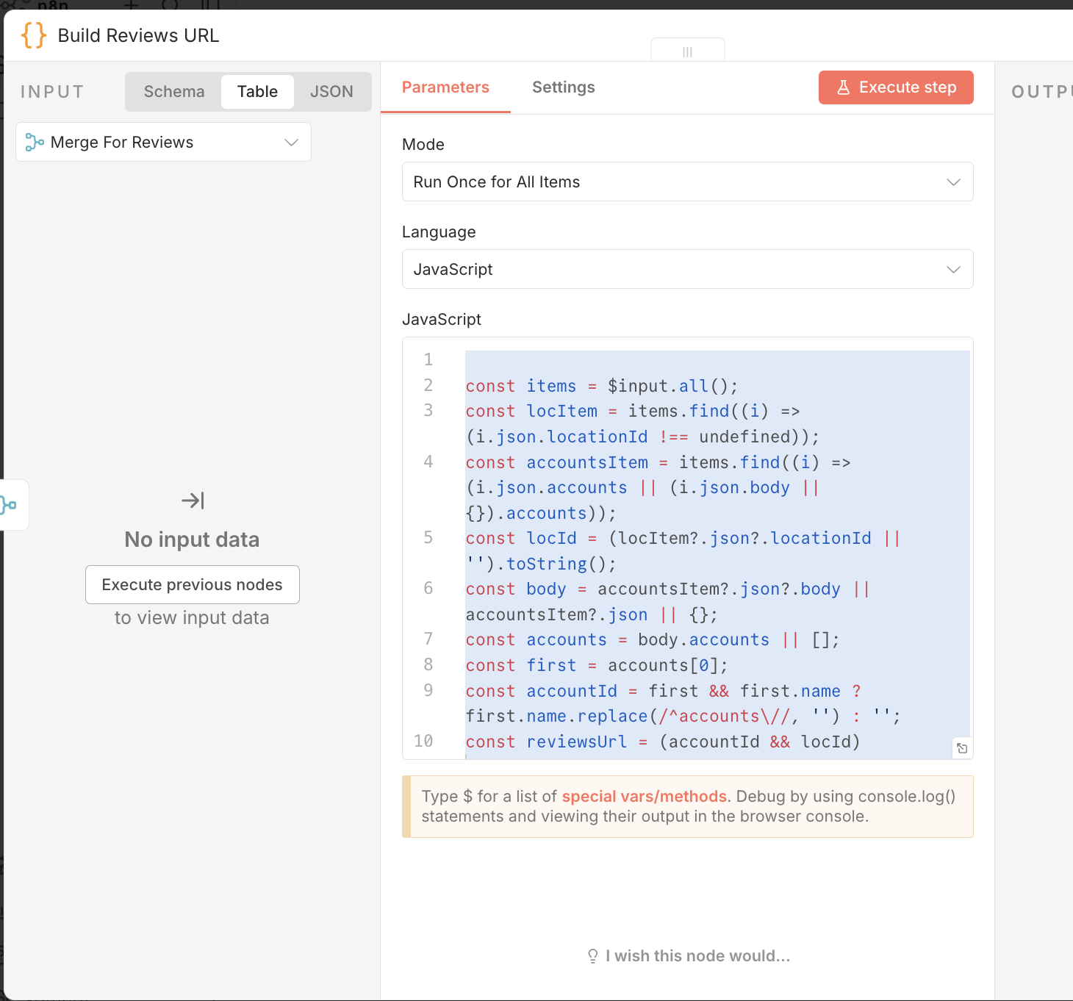Open the Mode dropdown Run Once for All Items
This screenshot has width=1073, height=1001.
[x=687, y=182]
